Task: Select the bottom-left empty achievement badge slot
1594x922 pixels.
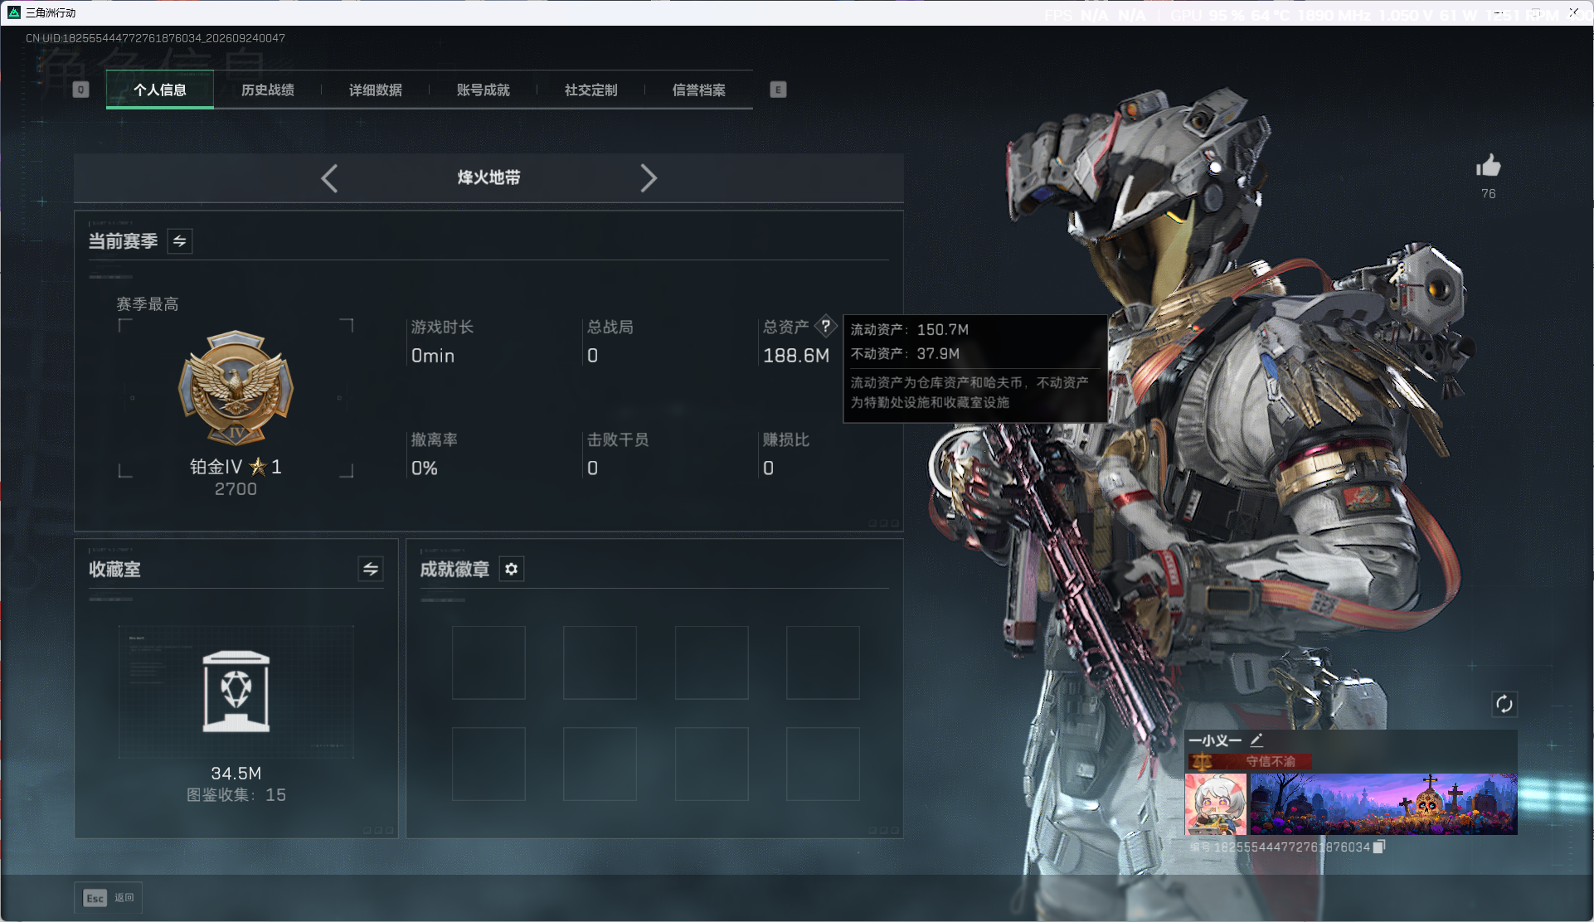Action: click(x=488, y=764)
